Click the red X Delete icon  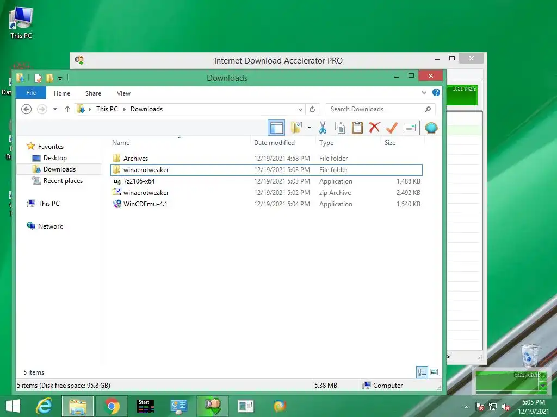coord(374,128)
